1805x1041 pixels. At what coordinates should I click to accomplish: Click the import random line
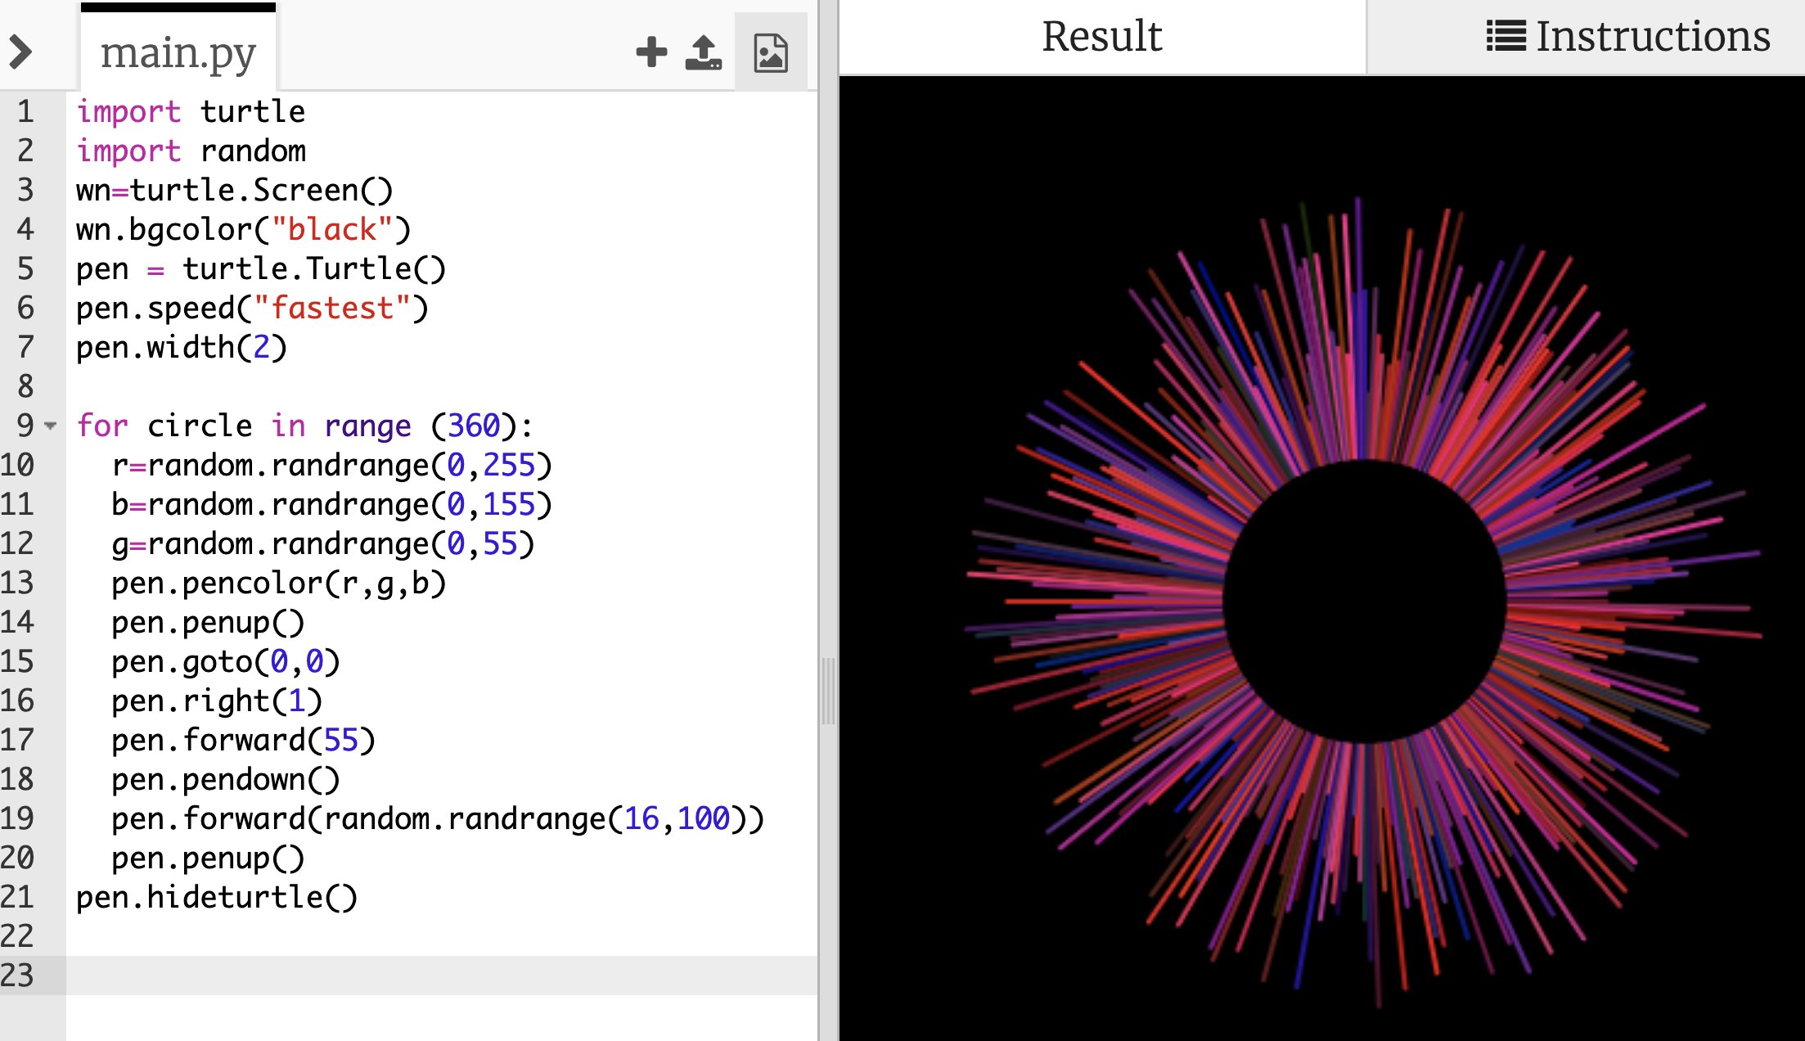point(191,151)
